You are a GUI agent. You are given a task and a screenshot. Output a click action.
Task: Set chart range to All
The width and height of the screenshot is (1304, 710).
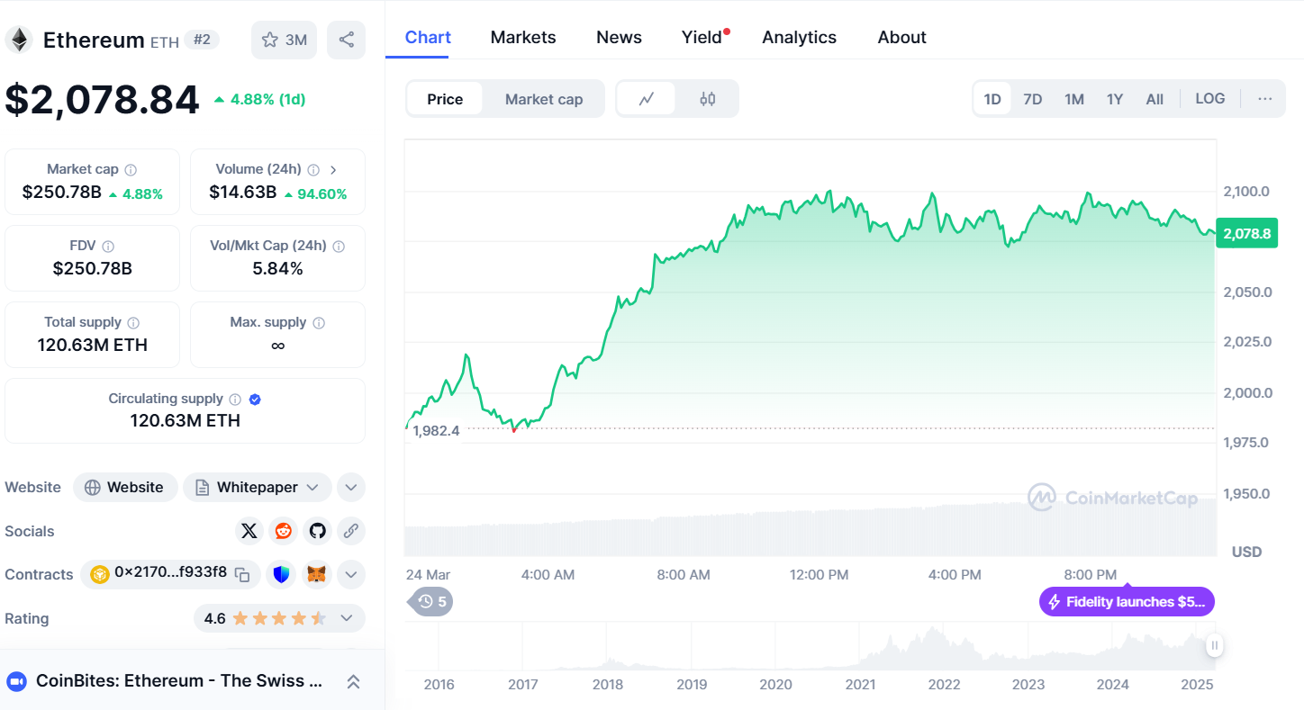pyautogui.click(x=1155, y=99)
